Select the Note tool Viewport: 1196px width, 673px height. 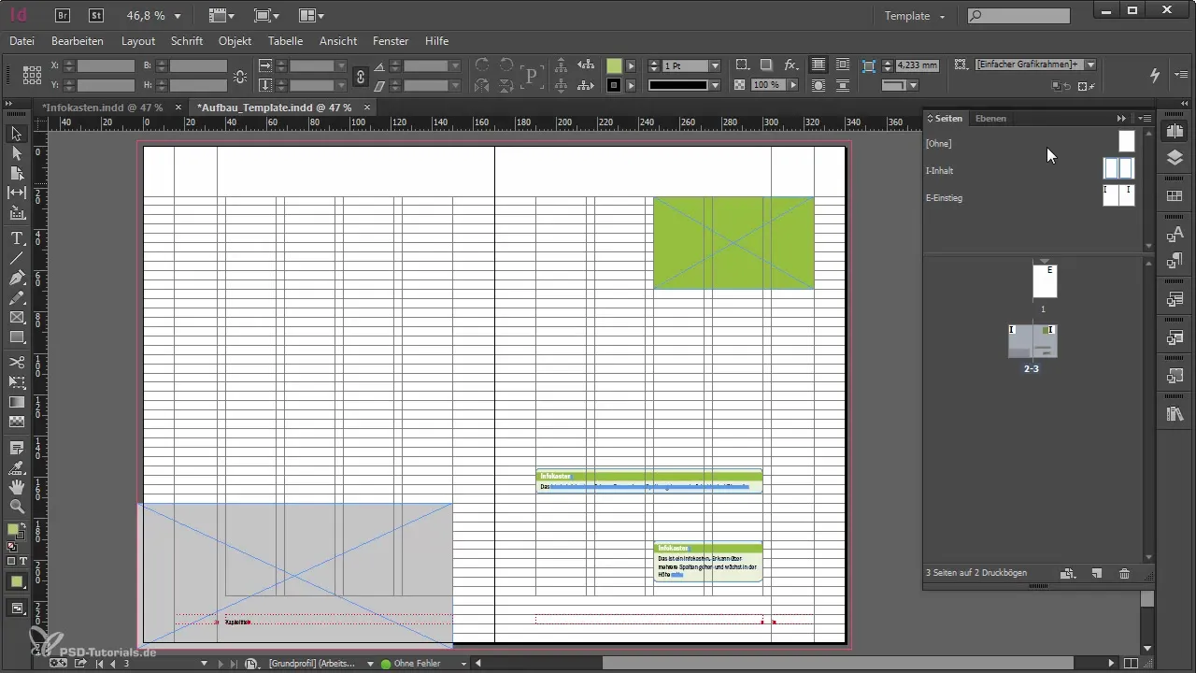point(17,448)
